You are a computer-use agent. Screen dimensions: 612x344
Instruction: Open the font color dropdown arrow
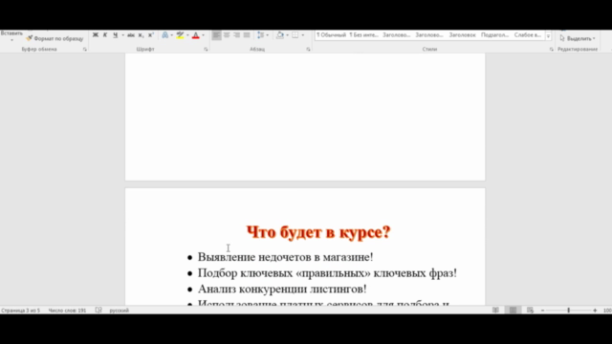[203, 35]
